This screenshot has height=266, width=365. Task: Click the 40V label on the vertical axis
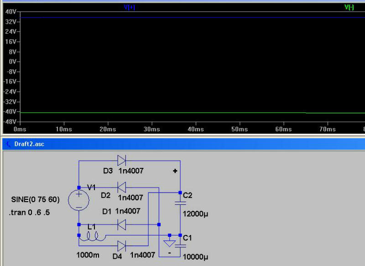(x=10, y=12)
